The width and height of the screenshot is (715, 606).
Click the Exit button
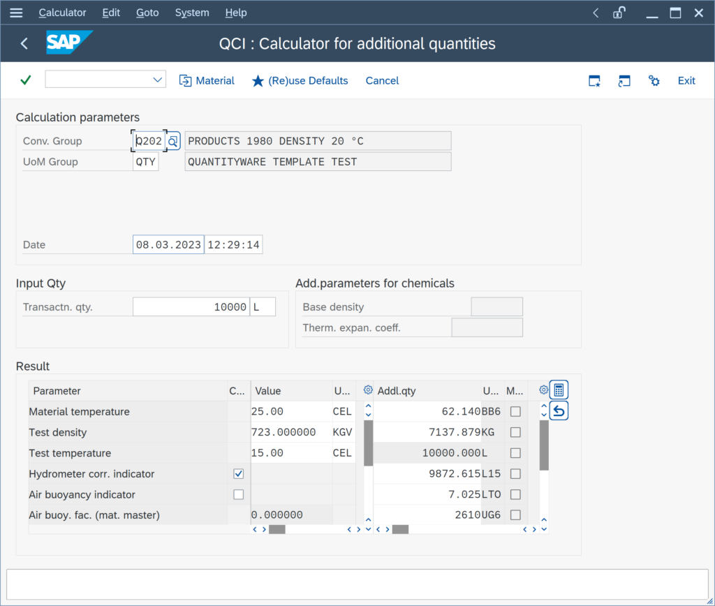point(686,81)
